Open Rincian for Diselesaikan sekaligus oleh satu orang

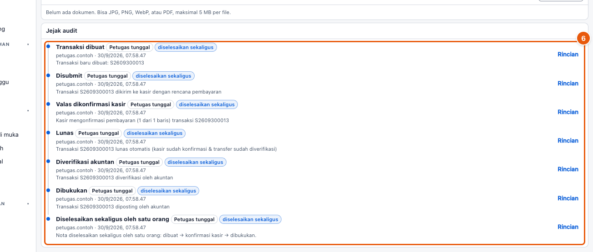[568, 227]
